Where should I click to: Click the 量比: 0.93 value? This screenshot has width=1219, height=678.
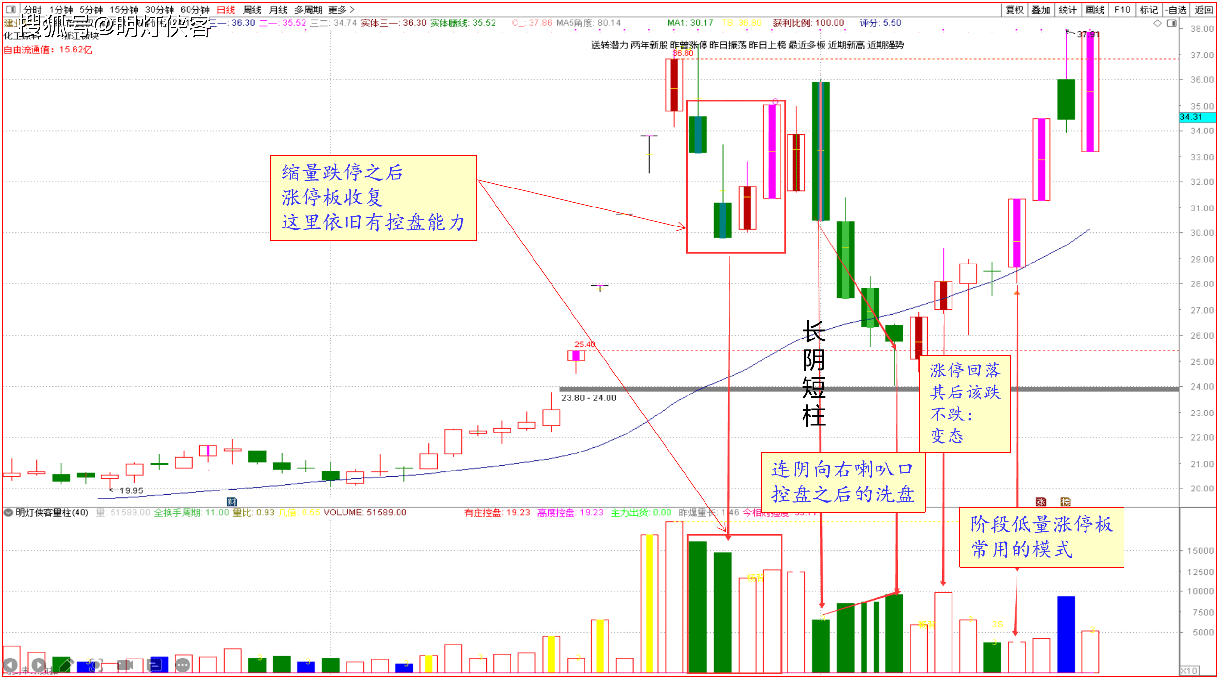[x=253, y=512]
